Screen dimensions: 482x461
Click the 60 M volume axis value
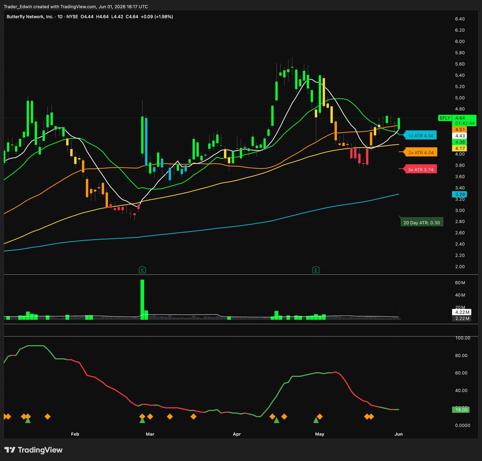[460, 283]
